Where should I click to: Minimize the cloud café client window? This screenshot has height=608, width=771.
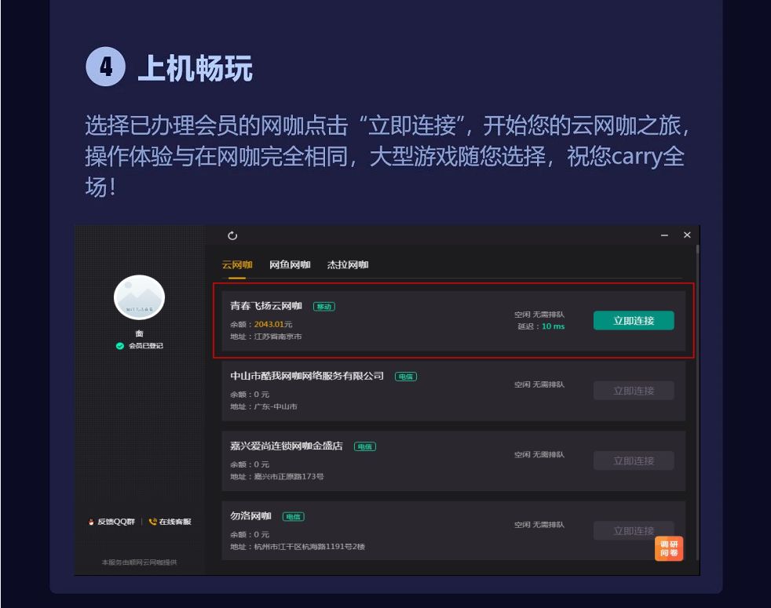coord(664,235)
